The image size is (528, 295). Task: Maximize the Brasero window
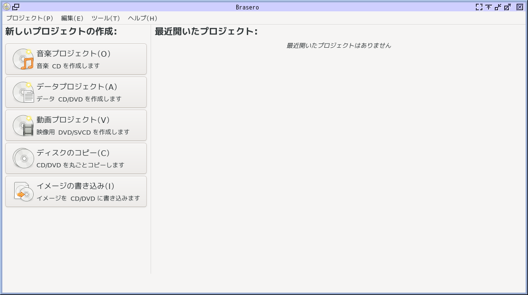pyautogui.click(x=507, y=7)
